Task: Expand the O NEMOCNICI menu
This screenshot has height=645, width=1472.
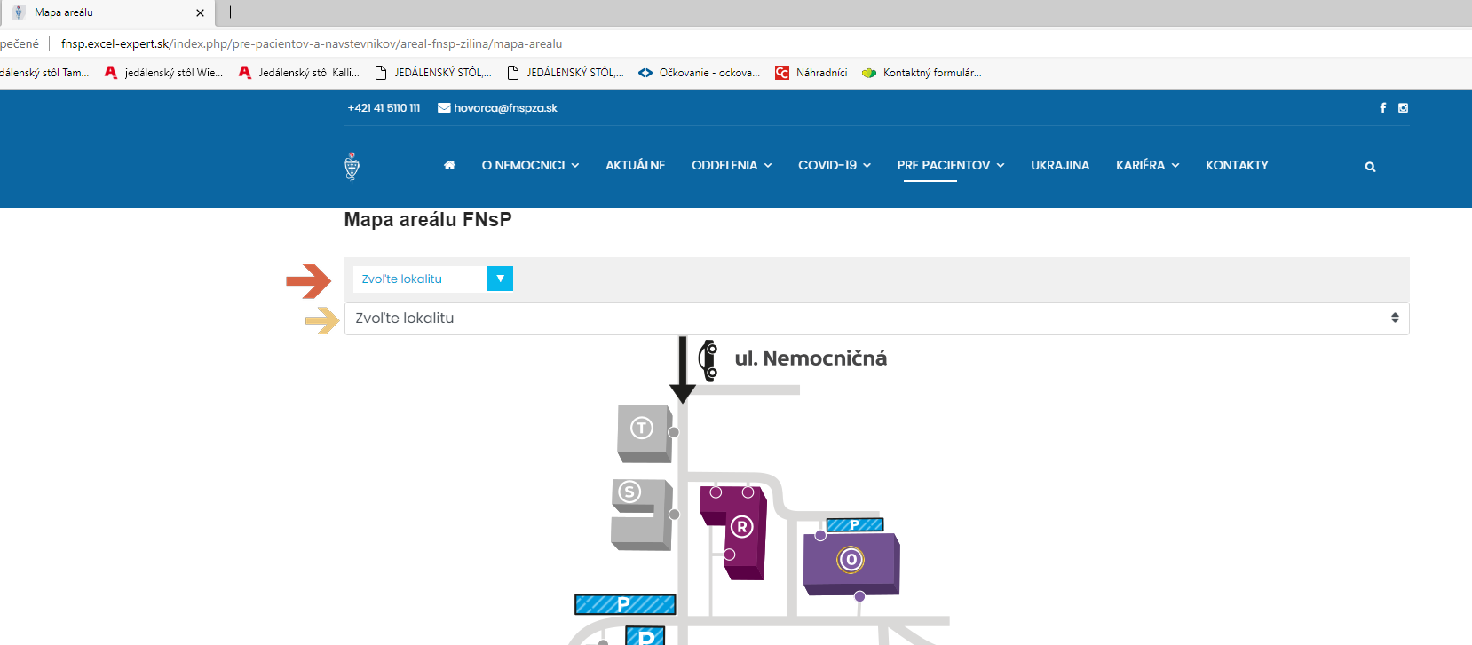Action: pos(530,165)
